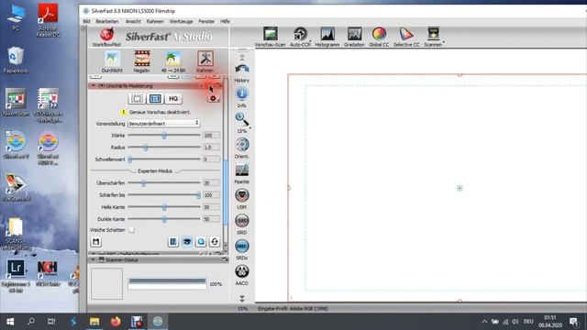
Task: Click the scan frame center crosshair
Action: [460, 188]
